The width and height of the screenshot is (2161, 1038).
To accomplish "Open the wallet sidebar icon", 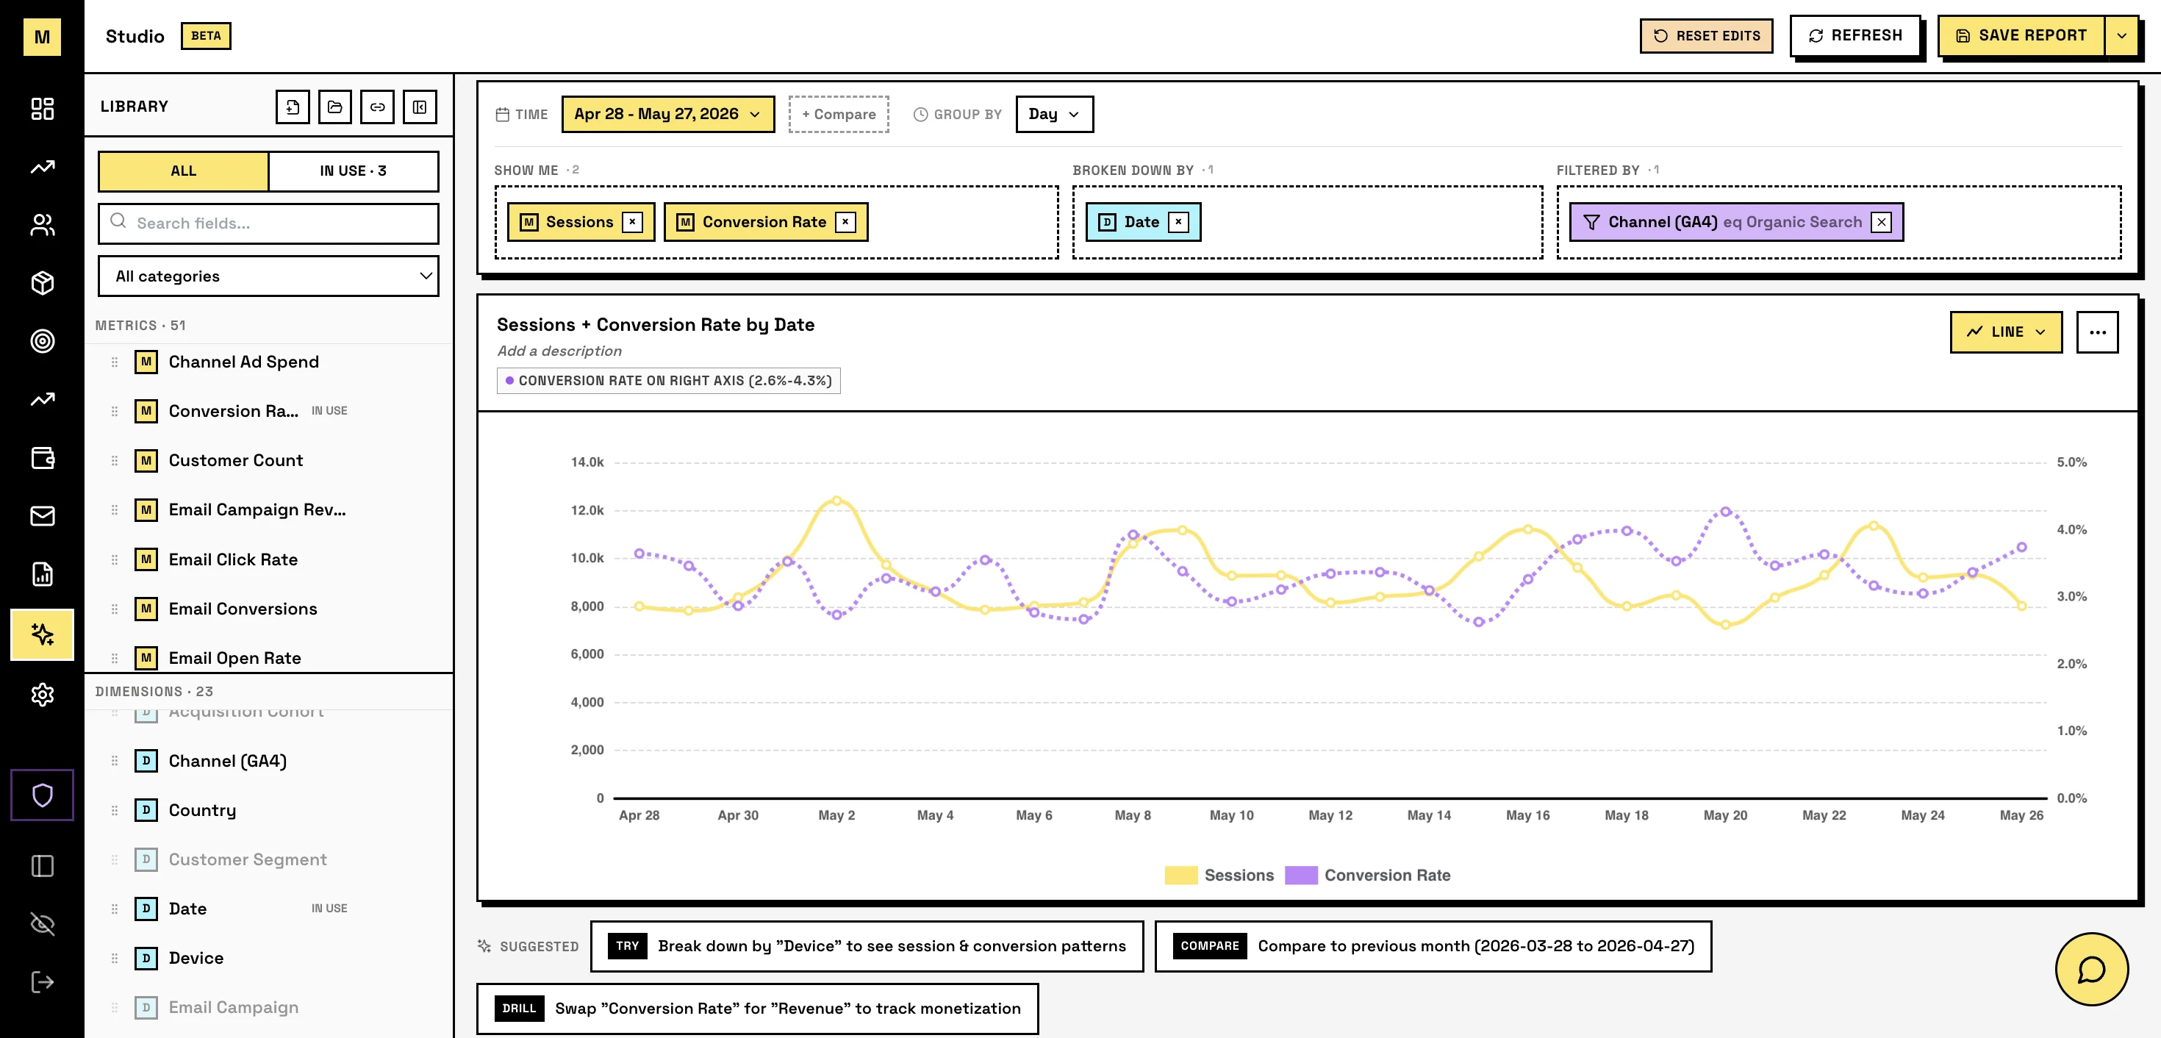I will point(42,457).
